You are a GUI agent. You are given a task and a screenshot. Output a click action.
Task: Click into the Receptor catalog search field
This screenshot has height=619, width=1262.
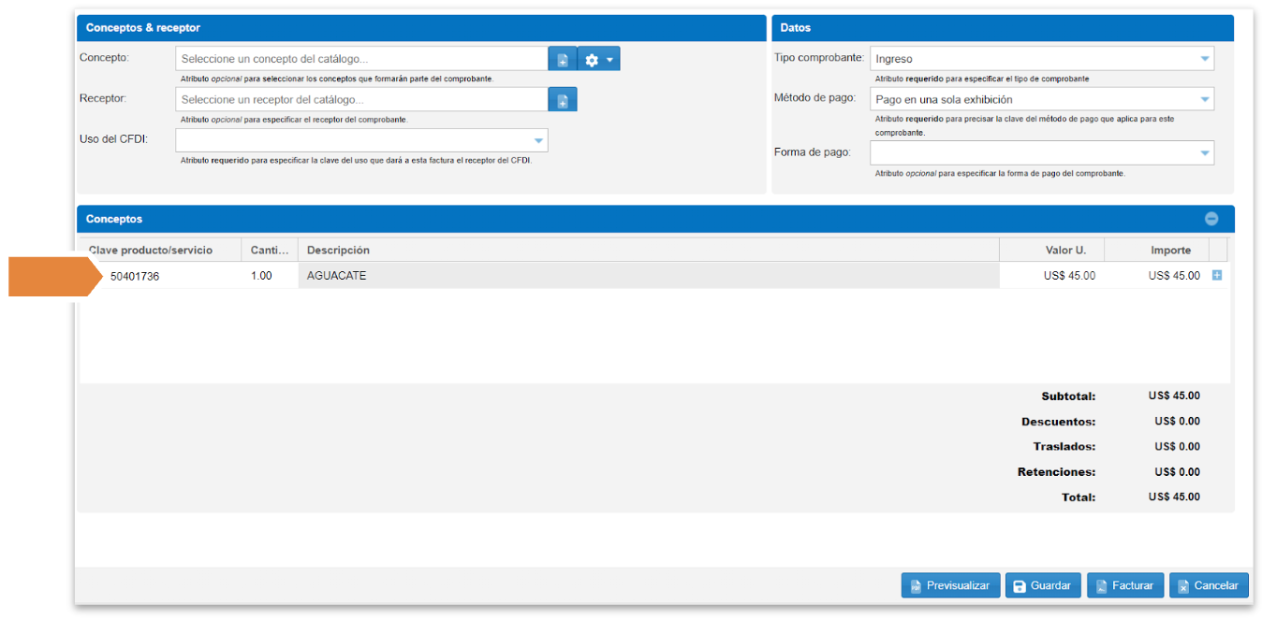[361, 100]
